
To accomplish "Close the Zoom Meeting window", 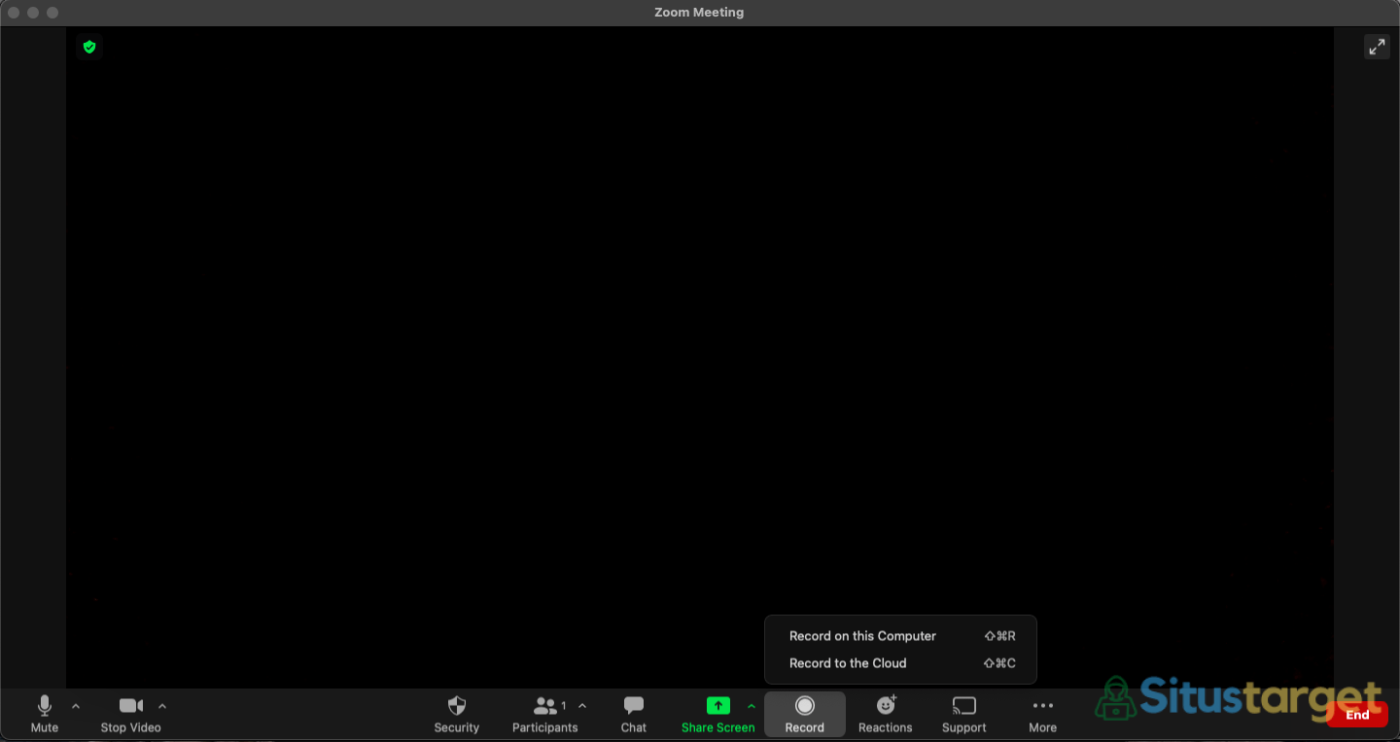I will pos(14,13).
